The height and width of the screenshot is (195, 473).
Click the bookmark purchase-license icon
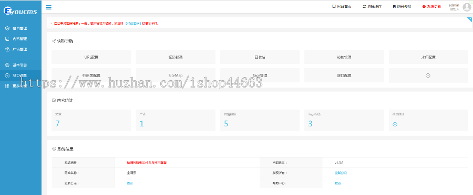click(394, 6)
